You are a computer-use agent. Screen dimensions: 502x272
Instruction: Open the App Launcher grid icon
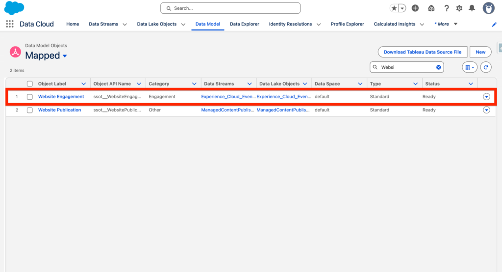(x=10, y=24)
